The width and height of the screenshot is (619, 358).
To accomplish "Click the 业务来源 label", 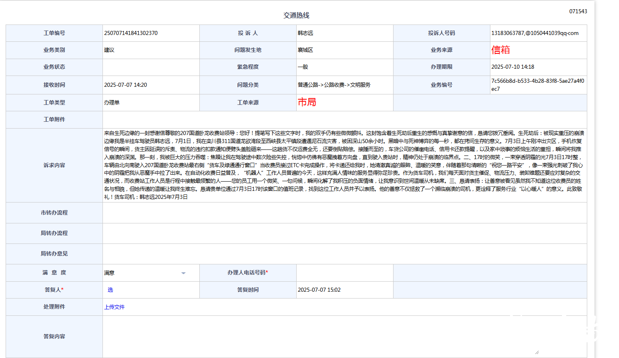I will 441,50.
